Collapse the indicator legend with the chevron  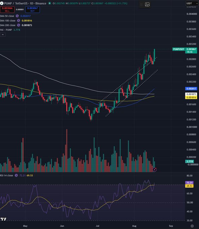(x=3, y=35)
